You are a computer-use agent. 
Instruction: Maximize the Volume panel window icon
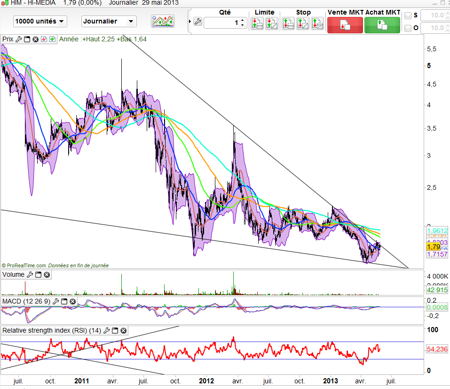[x=39, y=275]
